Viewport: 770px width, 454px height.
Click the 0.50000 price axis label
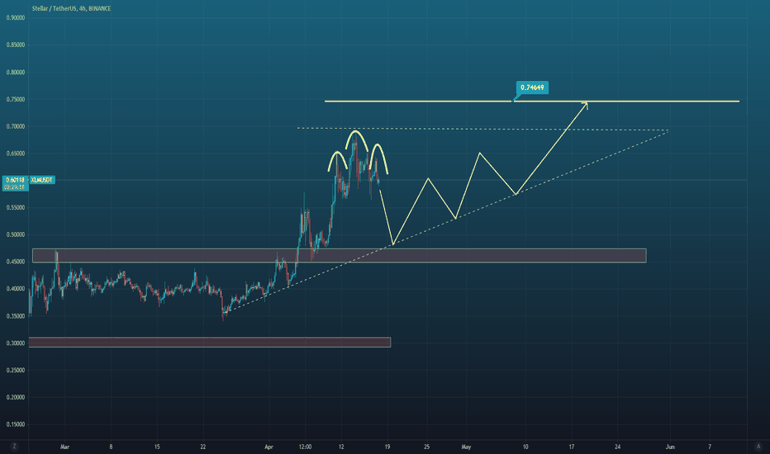pos(15,234)
